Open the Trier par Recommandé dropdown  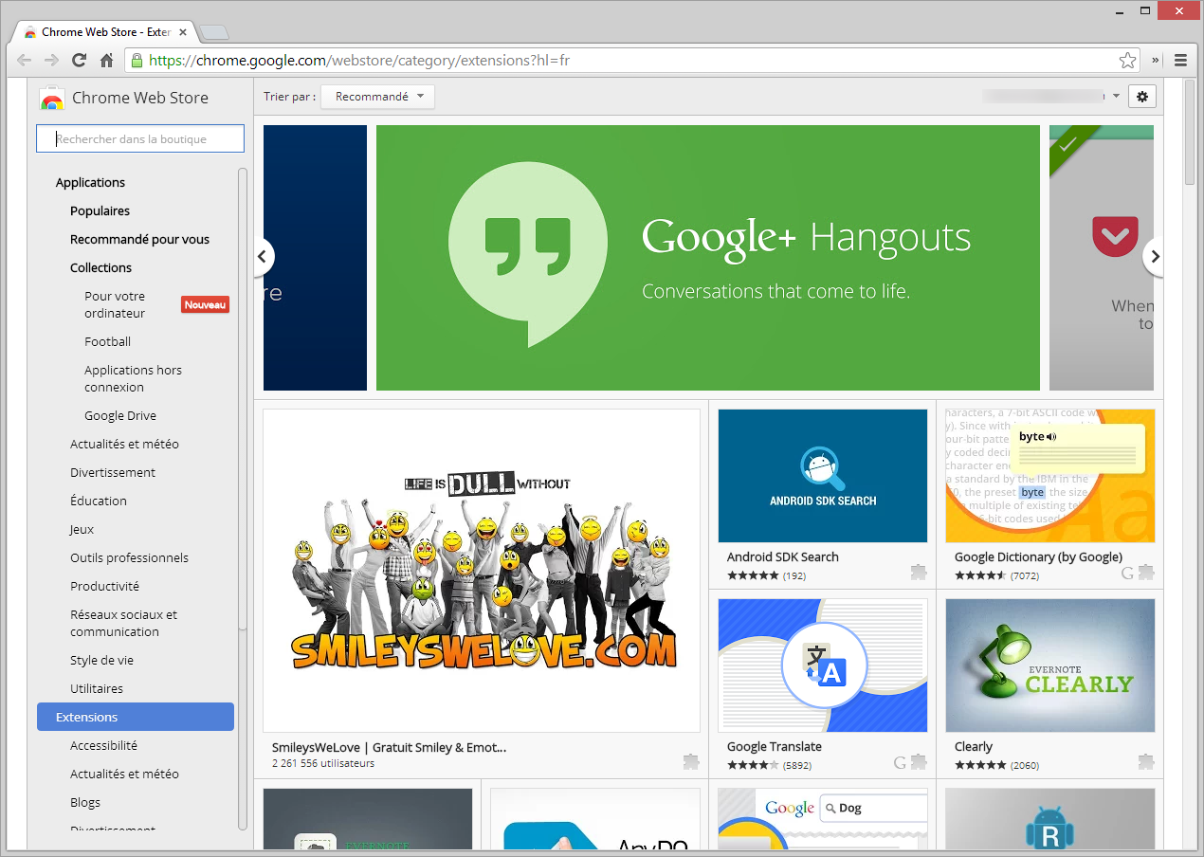377,97
